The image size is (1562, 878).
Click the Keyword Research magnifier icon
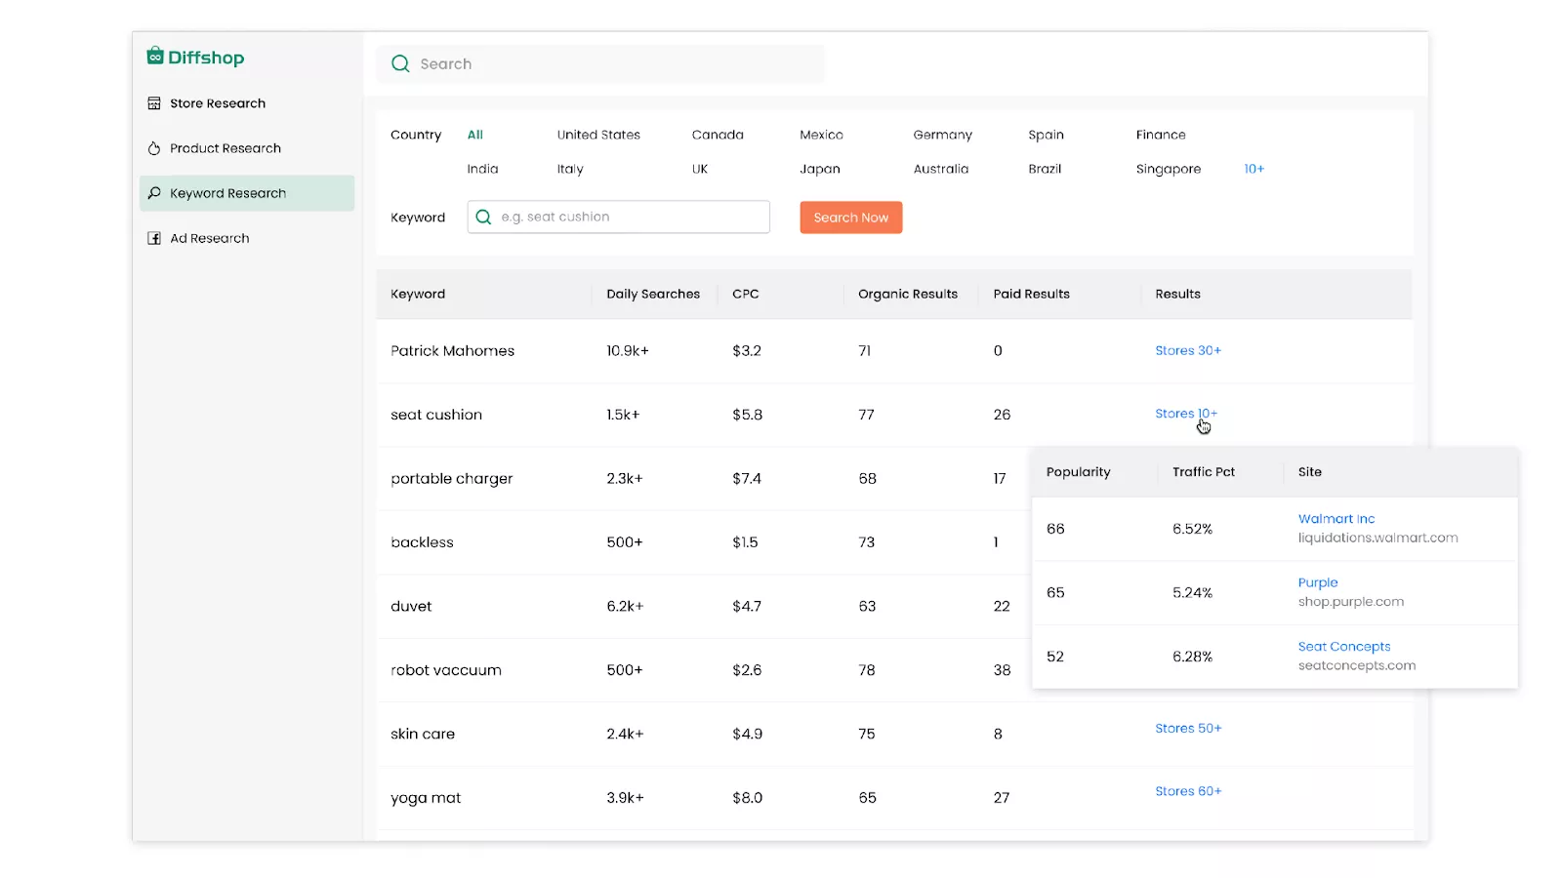[x=154, y=193]
